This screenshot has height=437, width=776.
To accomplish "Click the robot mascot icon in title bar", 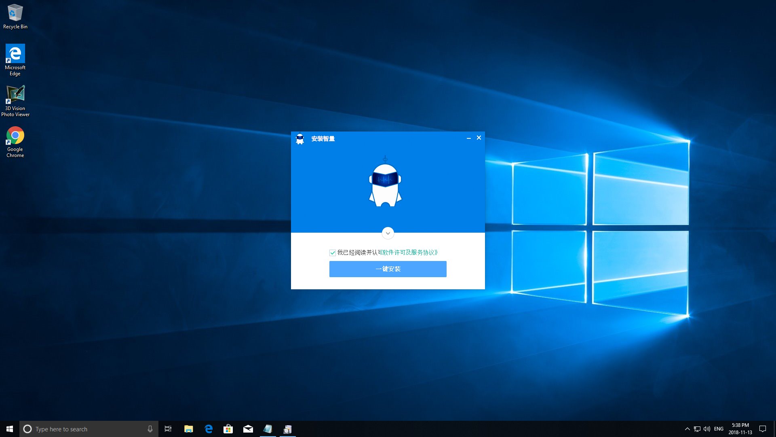I will coord(300,139).
